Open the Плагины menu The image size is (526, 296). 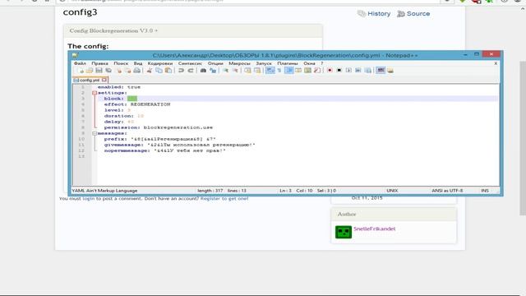(x=288, y=63)
